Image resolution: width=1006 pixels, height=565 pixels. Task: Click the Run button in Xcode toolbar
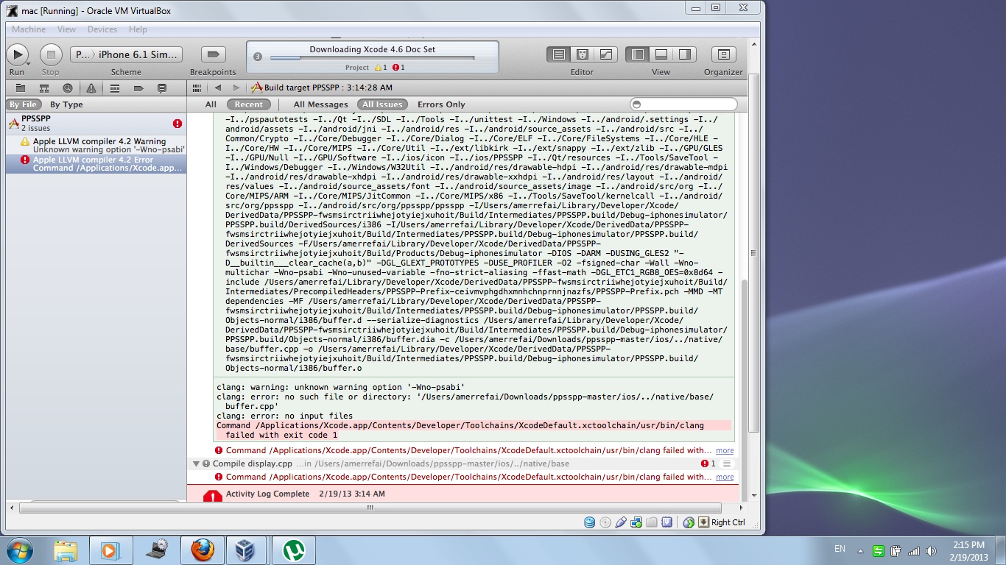[x=17, y=54]
